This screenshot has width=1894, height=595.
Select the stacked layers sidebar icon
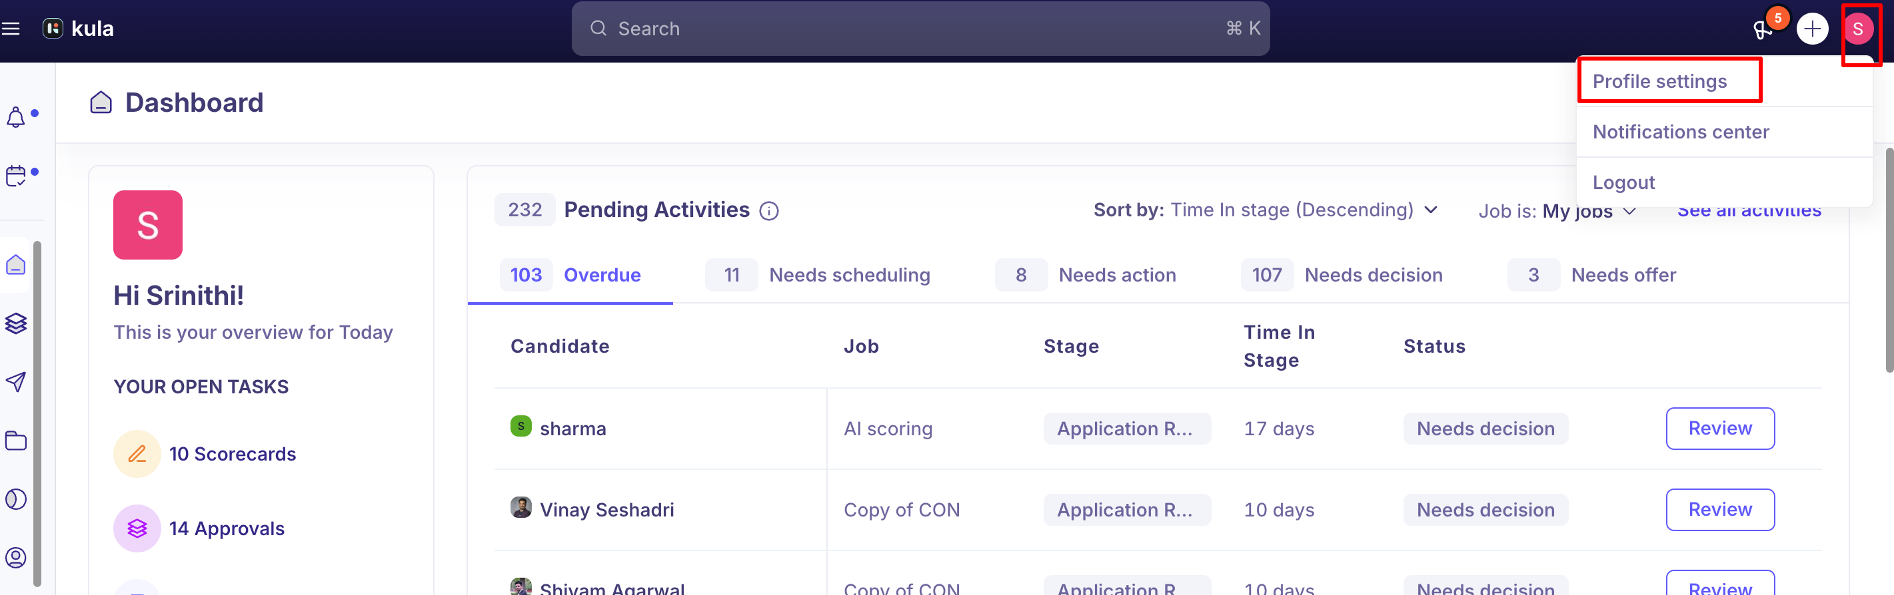(15, 323)
